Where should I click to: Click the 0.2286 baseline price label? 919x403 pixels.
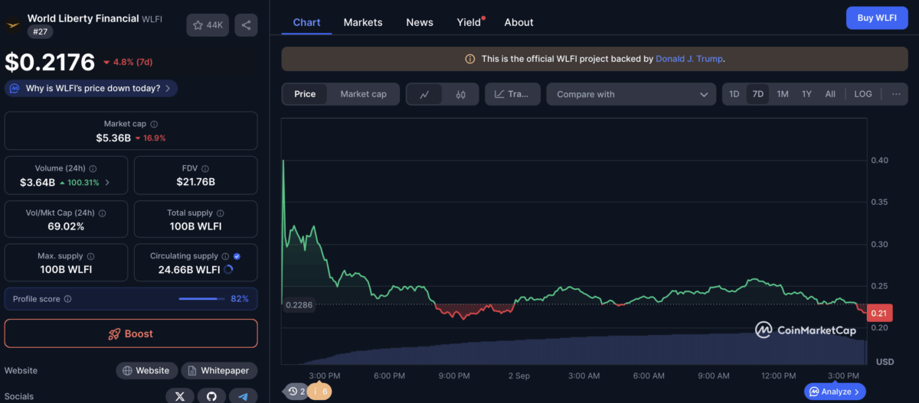pos(298,304)
